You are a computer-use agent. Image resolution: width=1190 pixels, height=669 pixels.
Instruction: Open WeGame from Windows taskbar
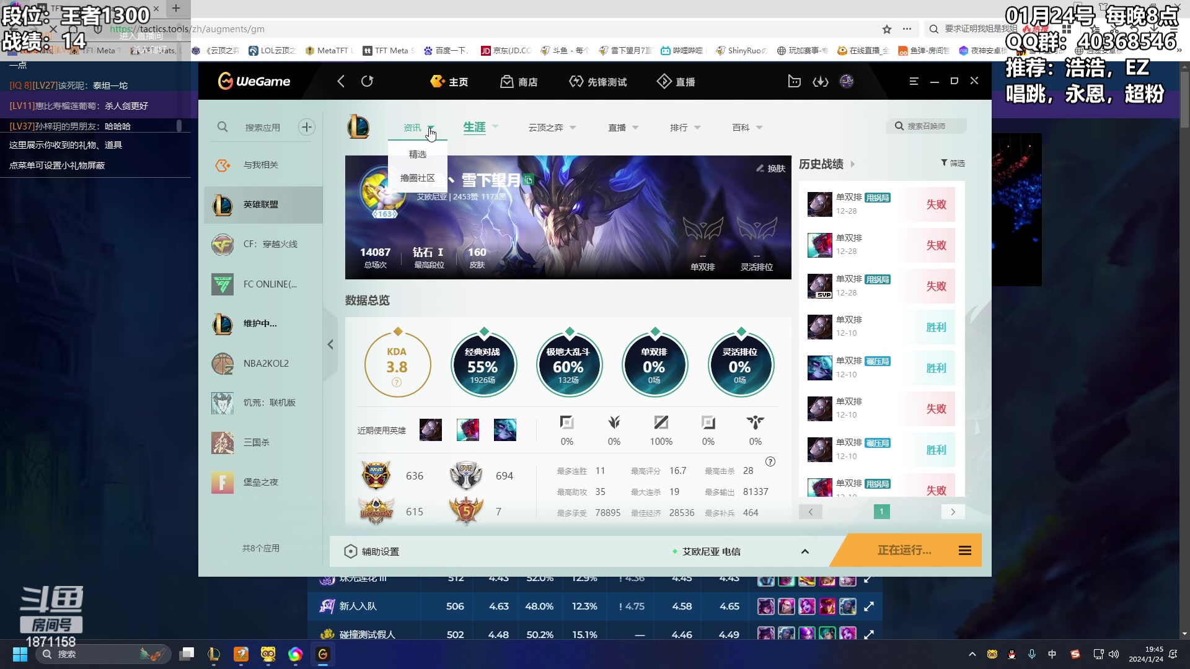coord(323,654)
